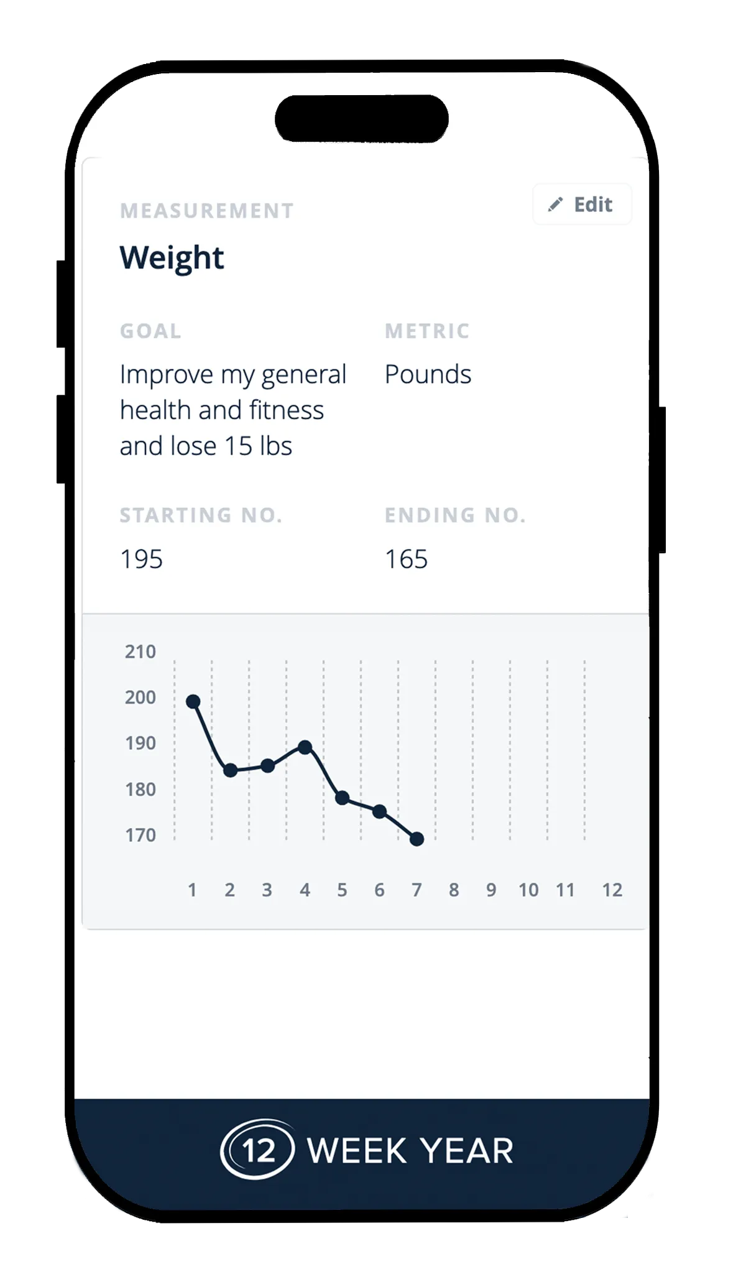The image size is (746, 1277).
Task: Click the pencil icon in Edit button
Action: [x=555, y=205]
